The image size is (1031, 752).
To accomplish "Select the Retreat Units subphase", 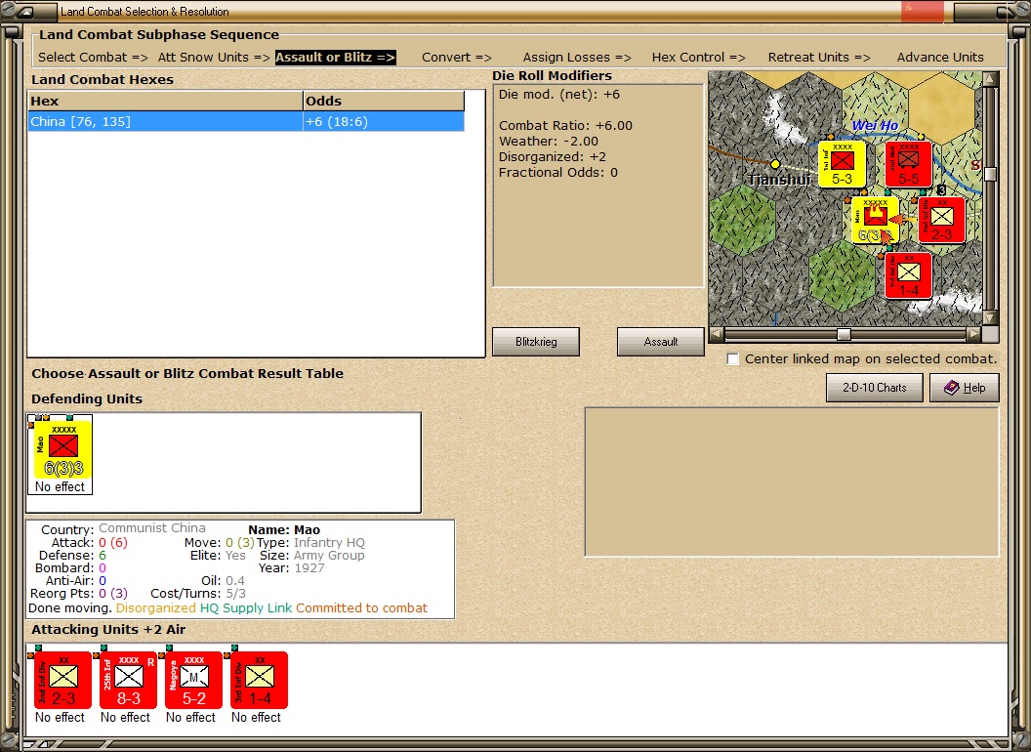I will click(x=819, y=58).
